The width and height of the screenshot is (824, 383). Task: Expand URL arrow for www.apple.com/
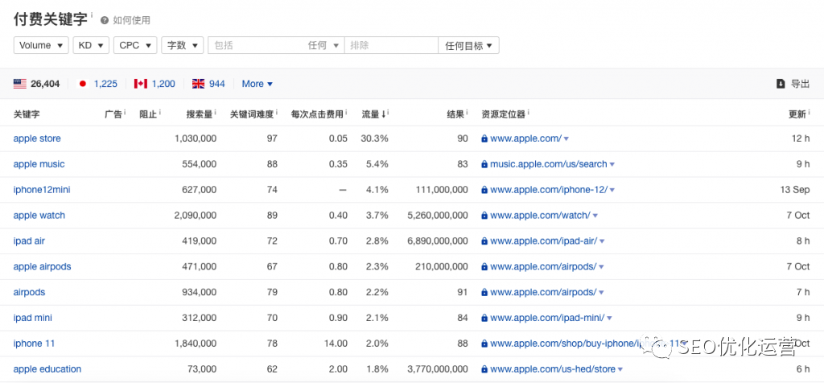[566, 139]
